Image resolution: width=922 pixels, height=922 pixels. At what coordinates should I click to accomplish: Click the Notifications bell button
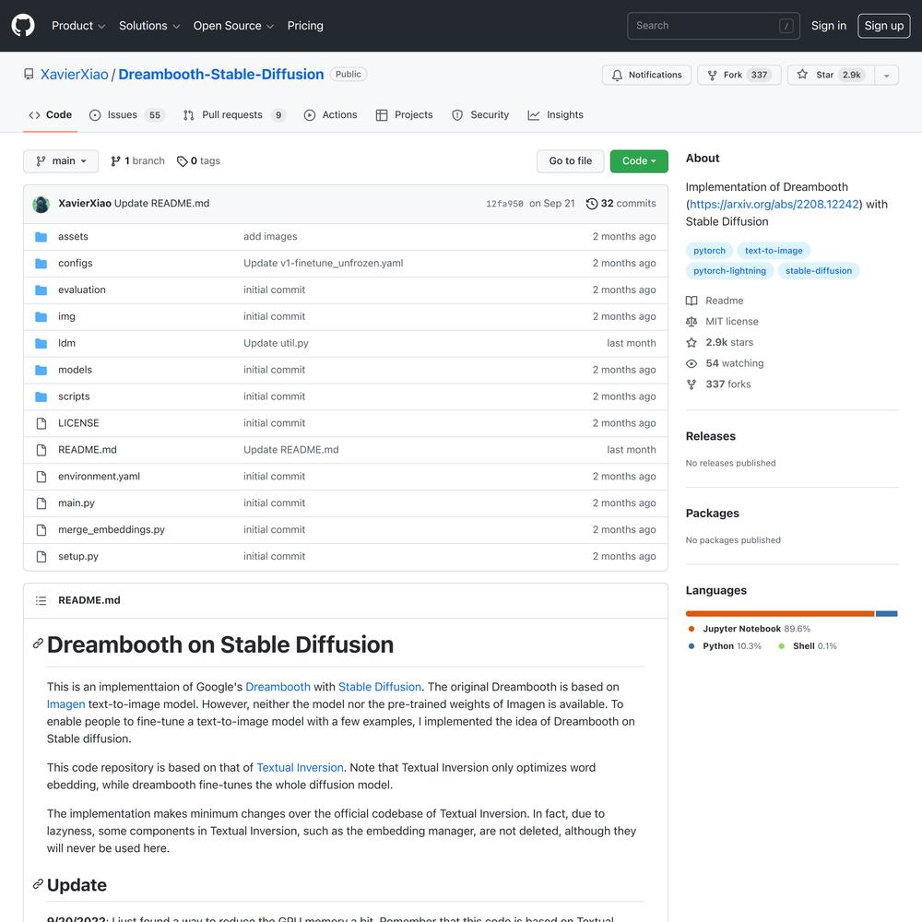[x=646, y=75]
